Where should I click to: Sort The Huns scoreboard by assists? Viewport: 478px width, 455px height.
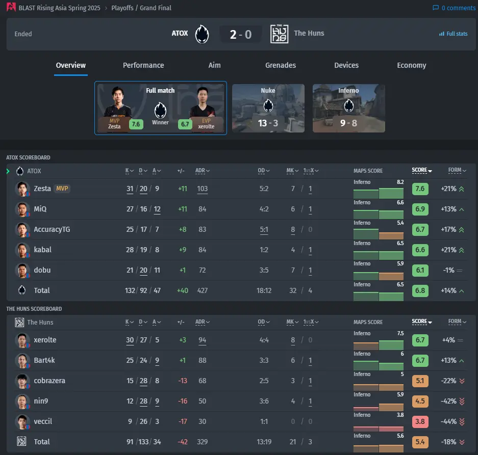157,322
